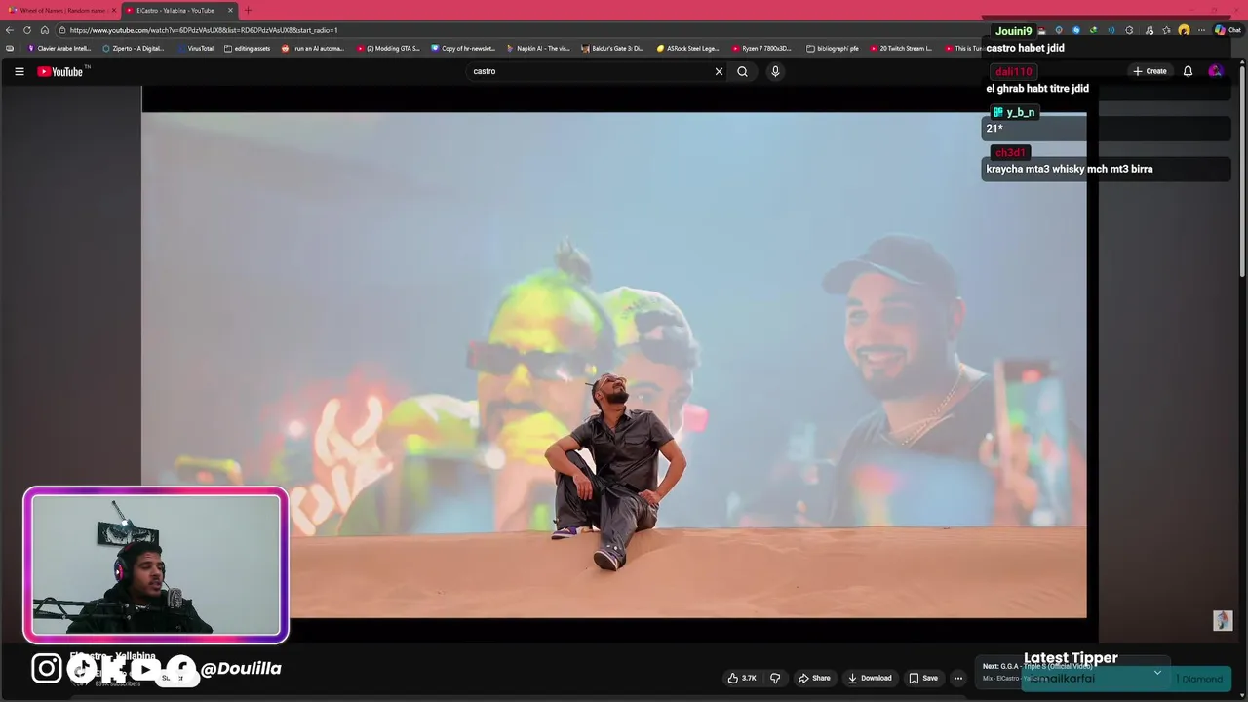Open 'Ziperto - A Digital...' bookmark
Screen dimensions: 1248x702
(x=134, y=48)
